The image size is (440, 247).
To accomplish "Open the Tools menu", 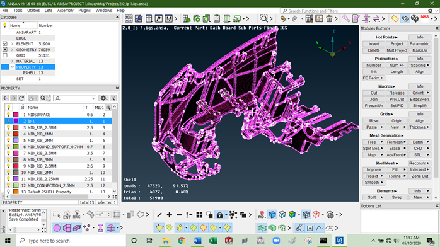I will 18,10.
